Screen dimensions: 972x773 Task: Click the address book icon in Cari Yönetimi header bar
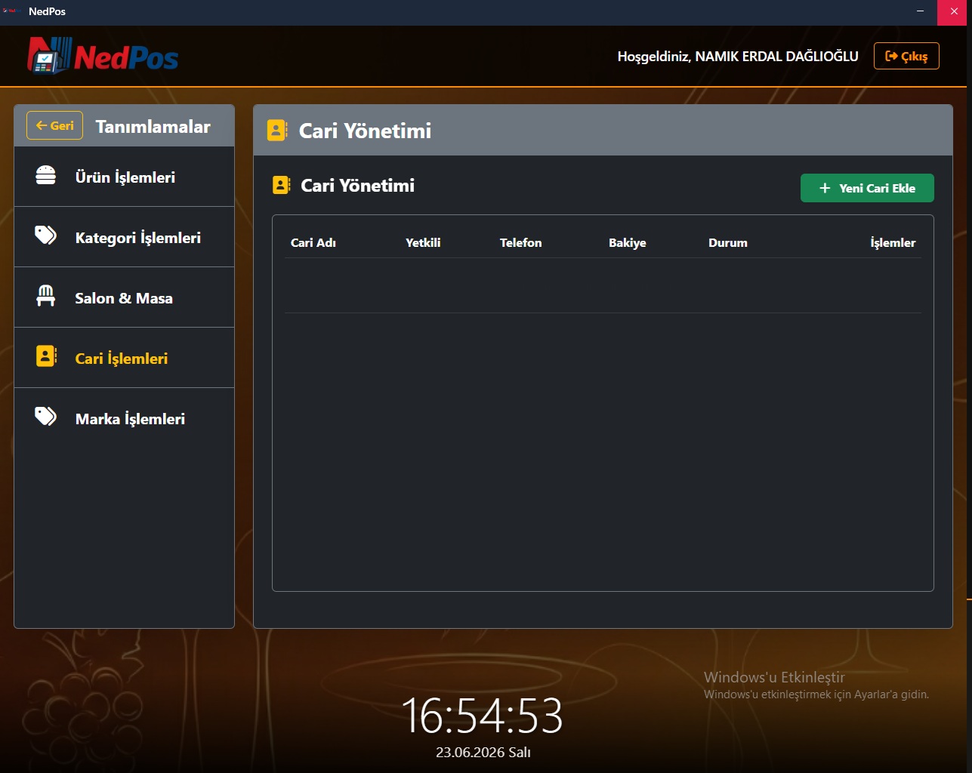click(277, 131)
